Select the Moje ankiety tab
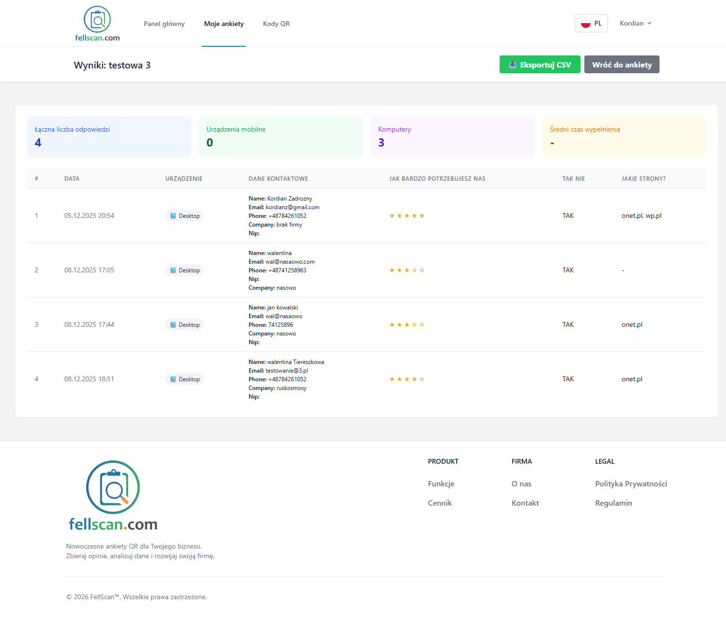The image size is (726, 617). pyautogui.click(x=224, y=24)
